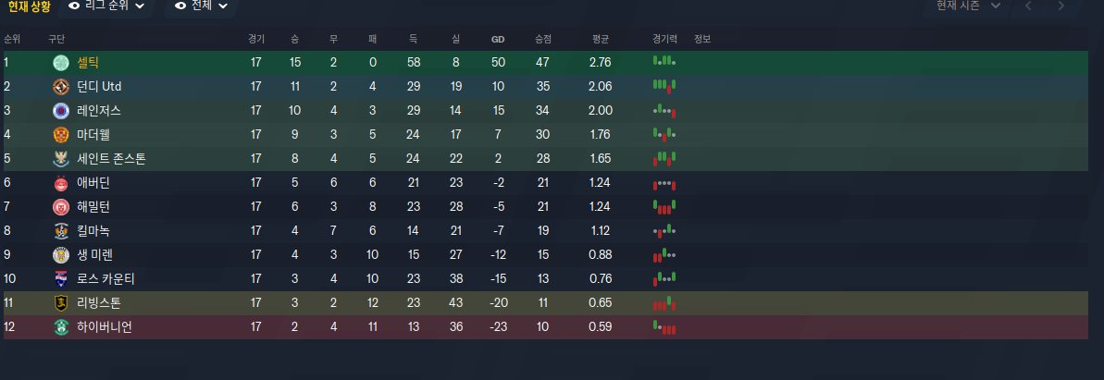Expand the 현재 시즌 season selector

968,6
